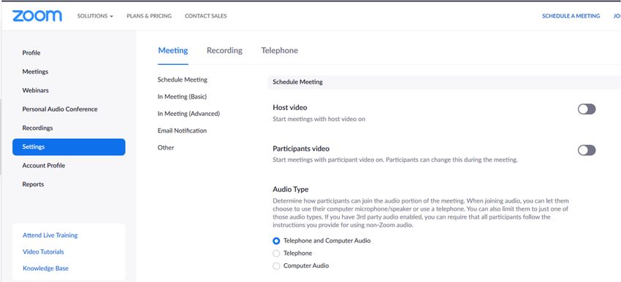Enable the Host video toggle
Viewport: 621px width, 282px height.
(587, 109)
